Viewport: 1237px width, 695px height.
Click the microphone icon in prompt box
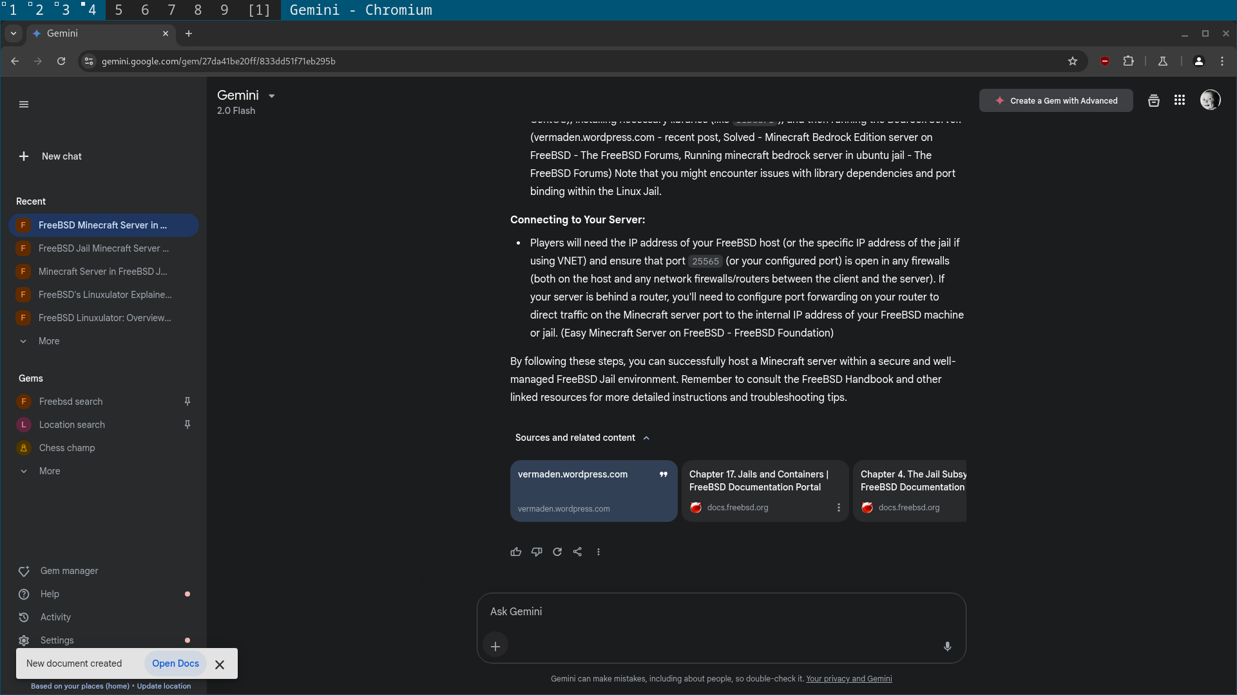947,646
